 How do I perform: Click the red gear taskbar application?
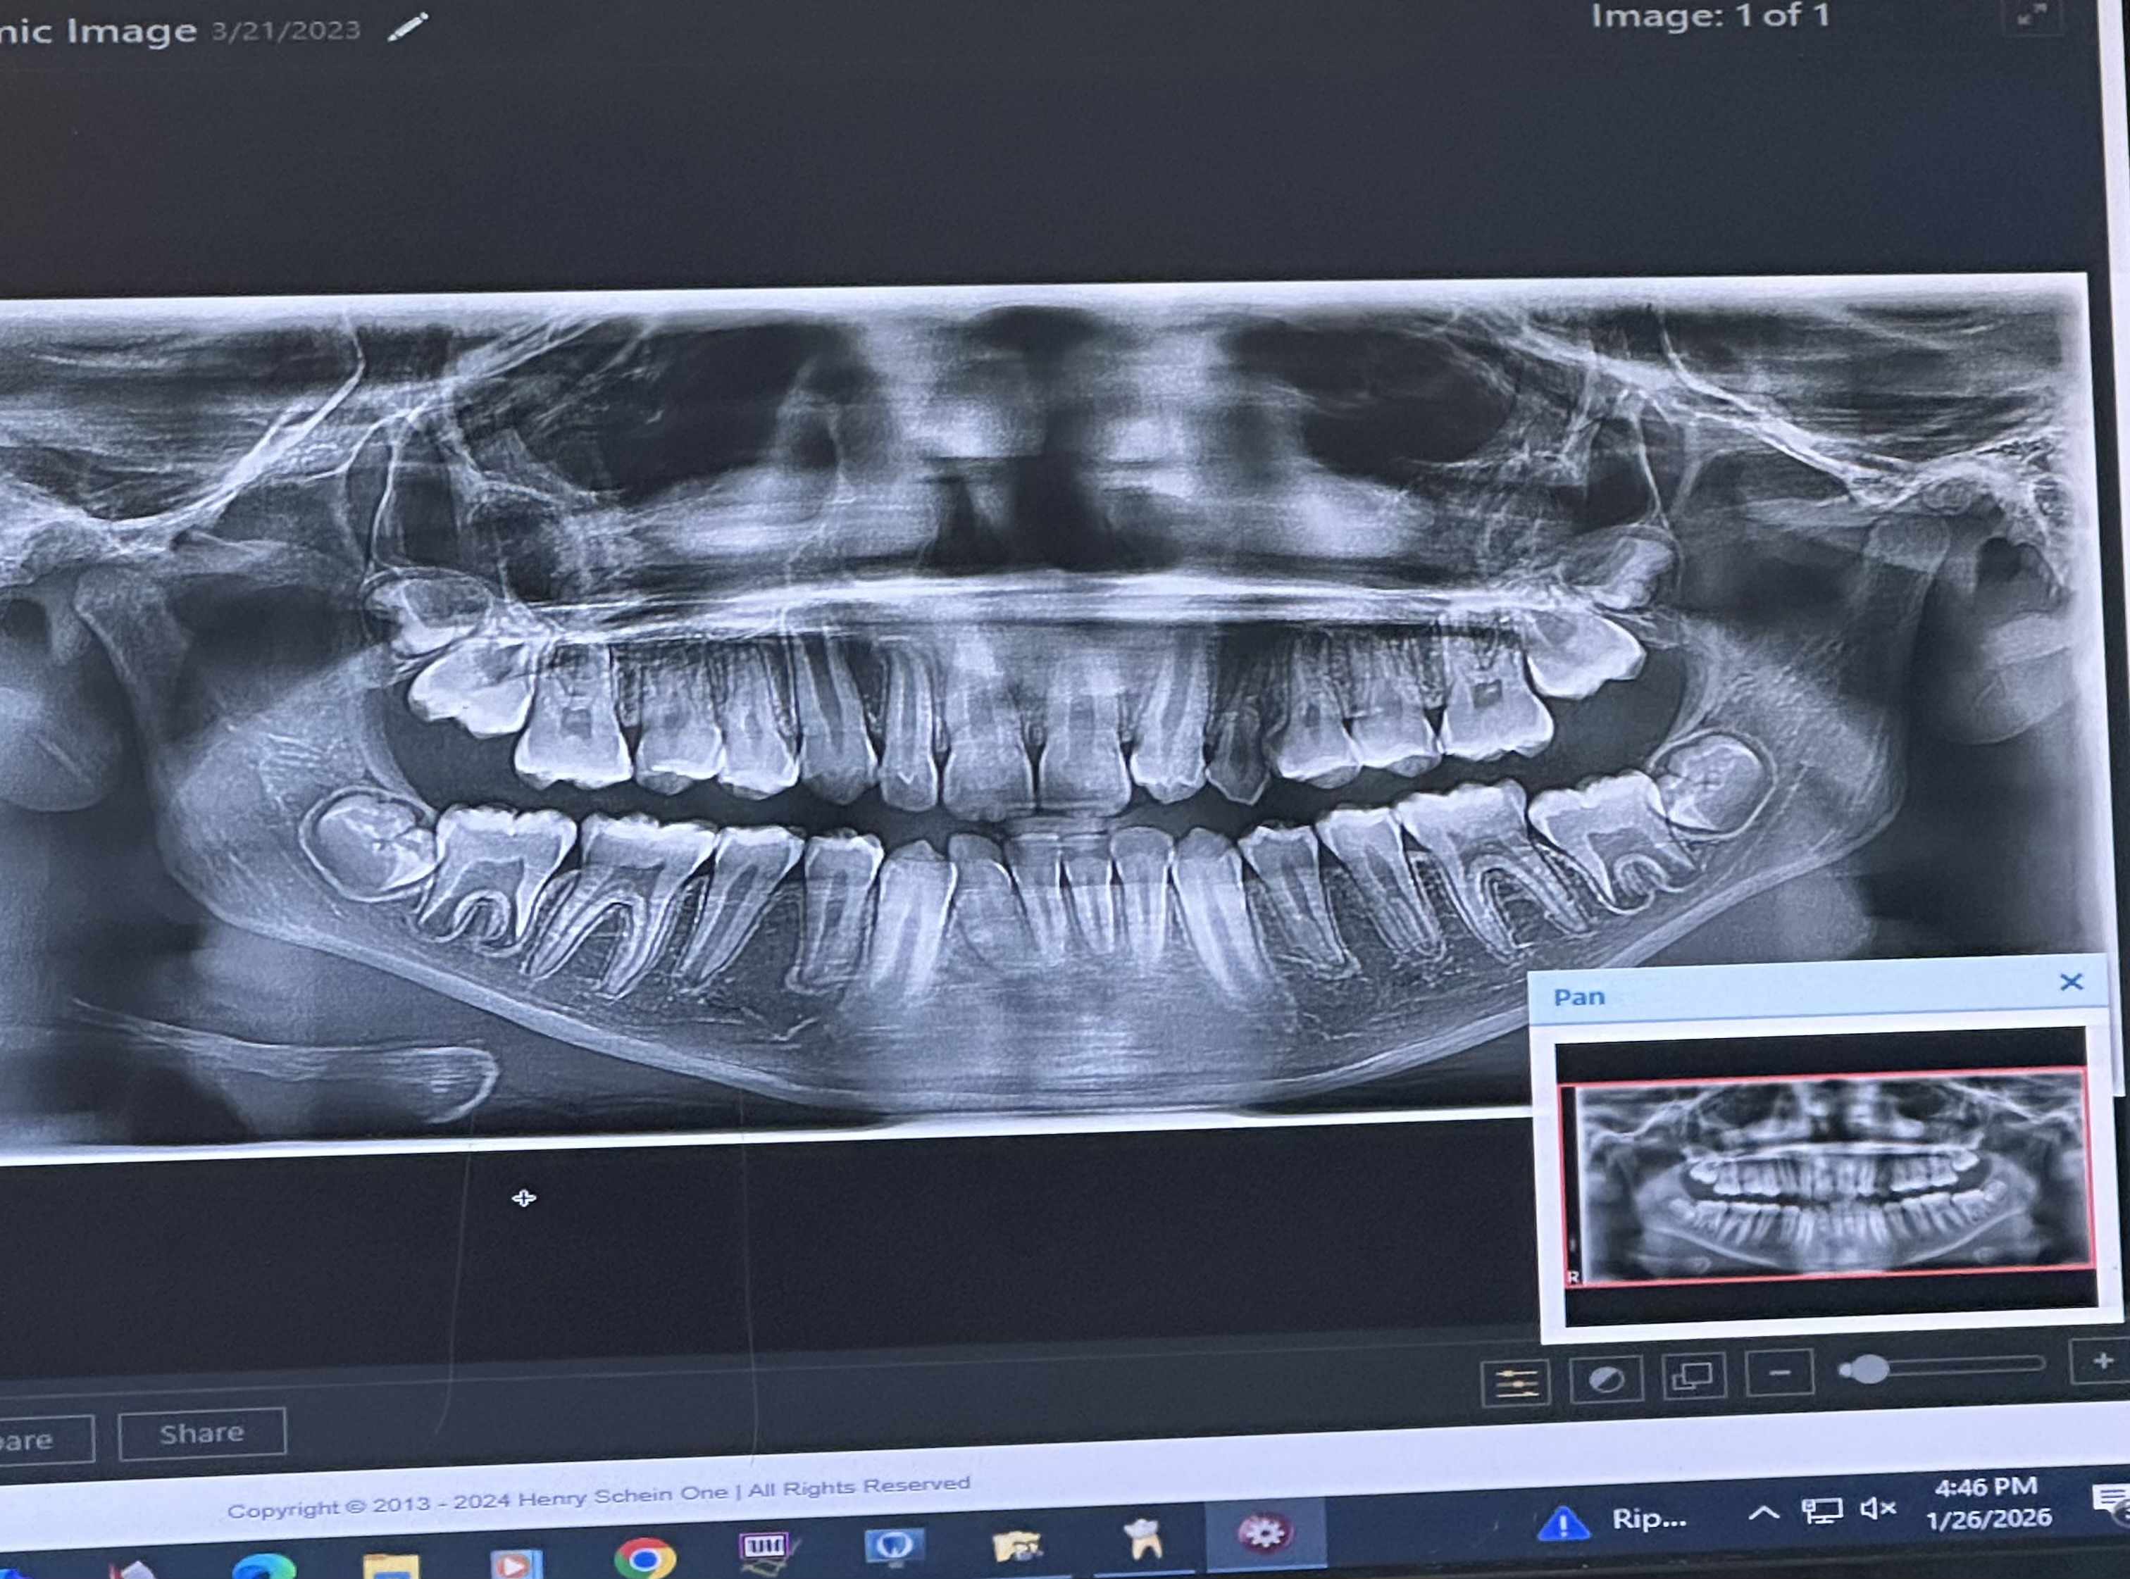pos(1263,1534)
